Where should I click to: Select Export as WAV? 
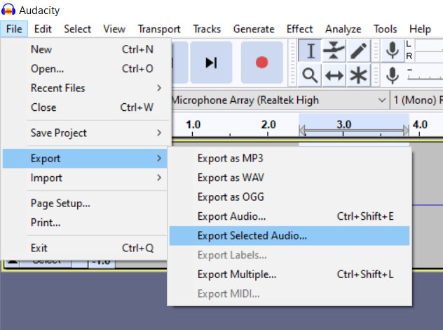[289, 178]
